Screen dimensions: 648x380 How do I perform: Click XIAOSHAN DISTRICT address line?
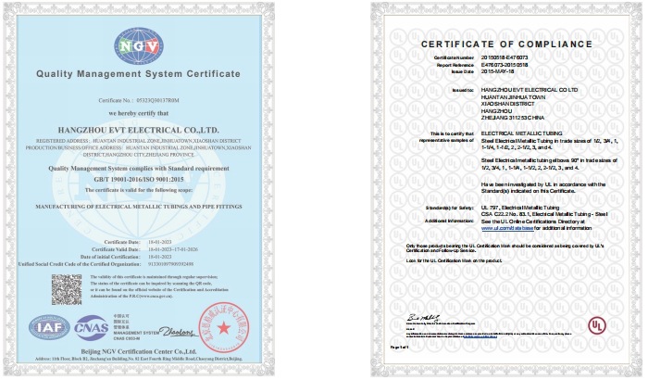click(x=507, y=104)
